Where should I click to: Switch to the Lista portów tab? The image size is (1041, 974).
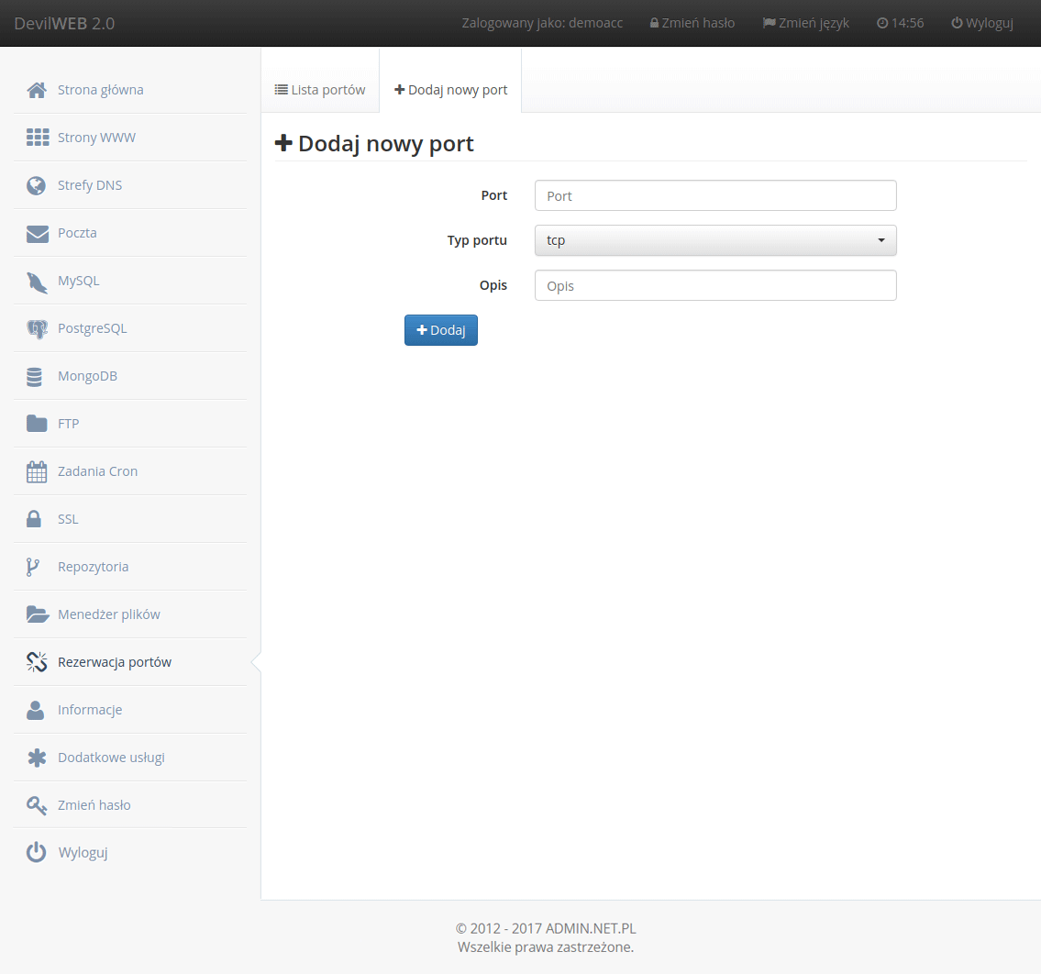click(320, 90)
